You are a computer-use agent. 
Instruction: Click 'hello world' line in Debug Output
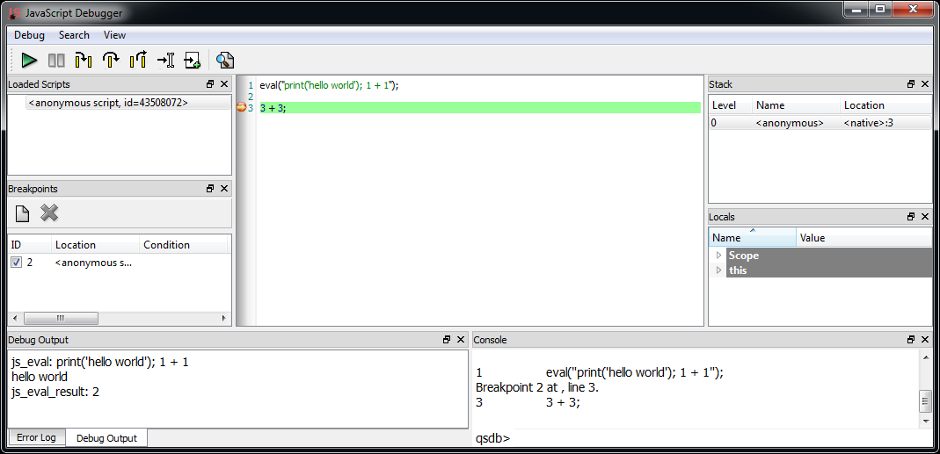pyautogui.click(x=40, y=377)
